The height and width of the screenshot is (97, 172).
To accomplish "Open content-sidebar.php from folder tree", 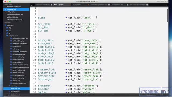I will 19,70.
